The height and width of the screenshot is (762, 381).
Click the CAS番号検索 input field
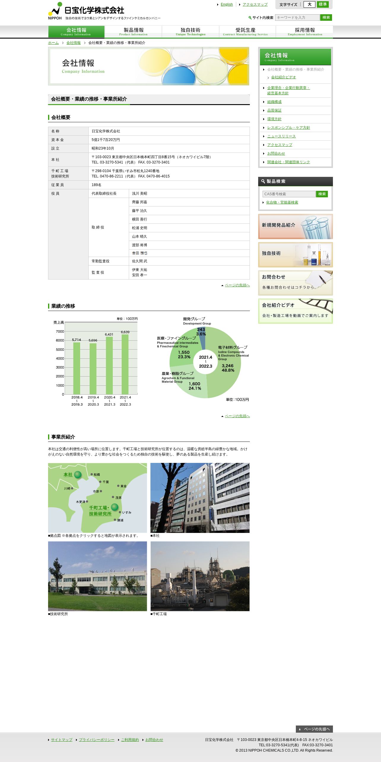click(289, 194)
